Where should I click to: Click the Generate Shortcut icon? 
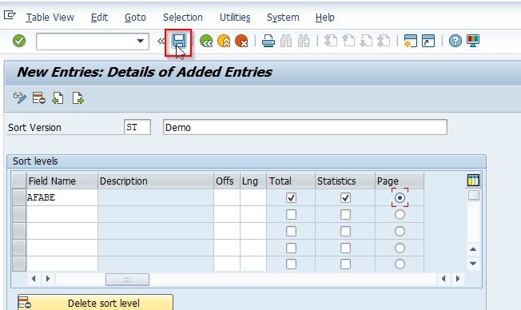[x=428, y=42]
